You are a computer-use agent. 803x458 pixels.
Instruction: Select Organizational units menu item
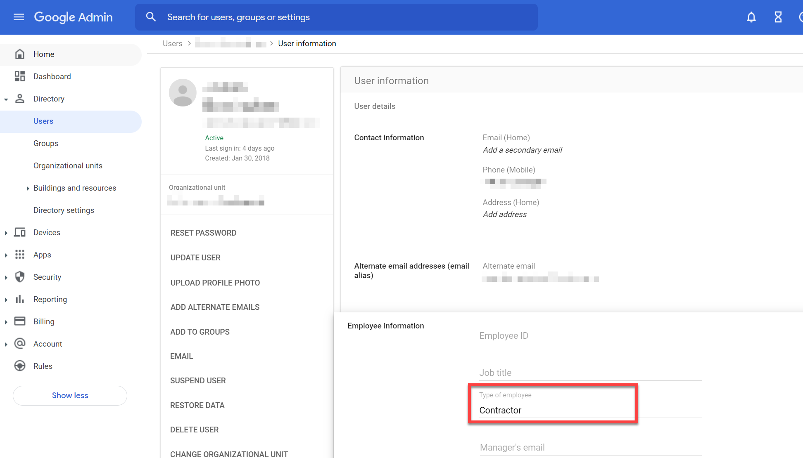68,165
